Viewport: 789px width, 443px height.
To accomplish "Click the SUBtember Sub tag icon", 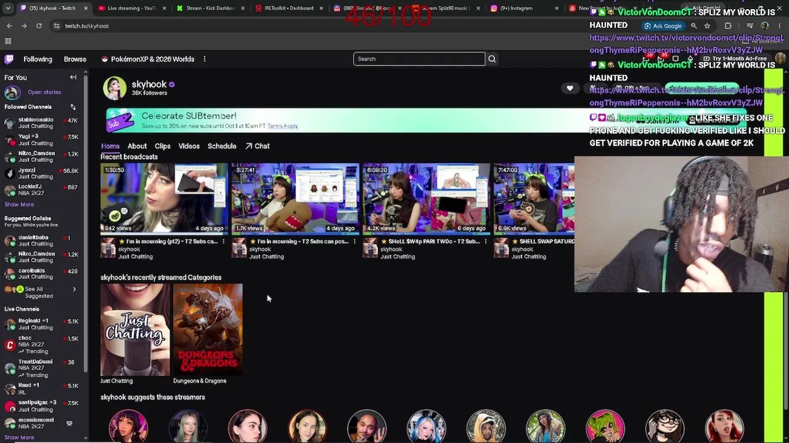I will tap(120, 120).
